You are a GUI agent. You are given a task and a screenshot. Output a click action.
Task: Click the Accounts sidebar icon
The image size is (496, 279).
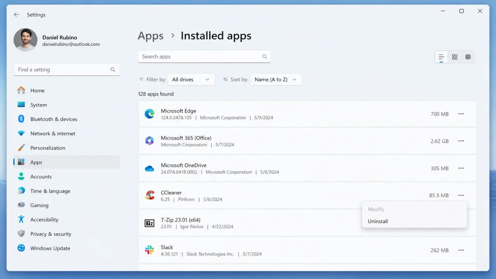click(x=21, y=176)
